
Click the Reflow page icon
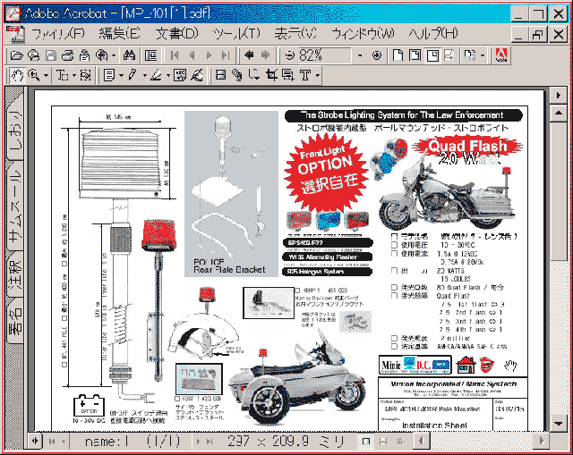(x=449, y=55)
